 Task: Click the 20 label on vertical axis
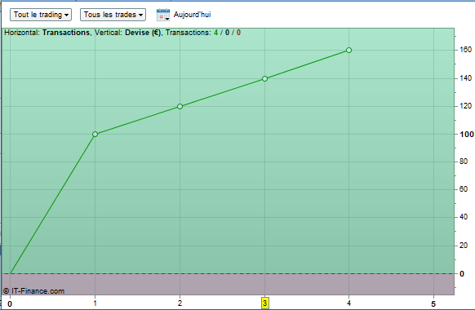pos(464,246)
